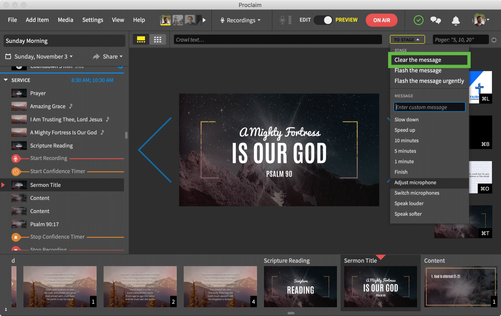
Task: Click the Crawl text input field
Action: 278,39
